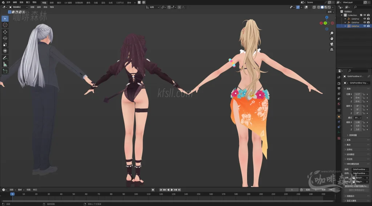Pick the Rotate tool
The width and height of the screenshot is (372, 206).
[5, 38]
